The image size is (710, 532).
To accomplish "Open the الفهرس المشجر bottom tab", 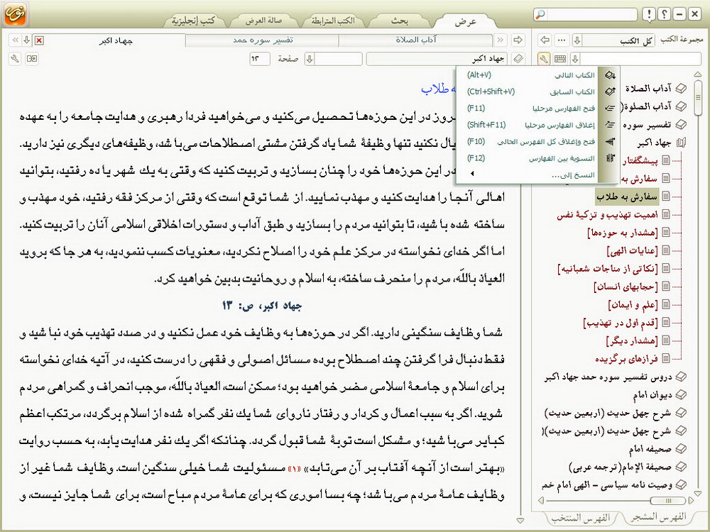I will (x=658, y=516).
